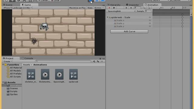The height and width of the screenshot is (109, 194).
Task: Click the Add Curve button
Action: (129, 31)
